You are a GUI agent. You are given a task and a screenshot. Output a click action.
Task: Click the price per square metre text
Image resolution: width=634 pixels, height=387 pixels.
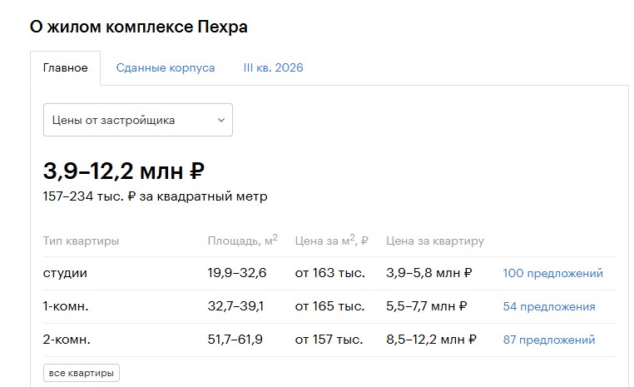pos(155,197)
